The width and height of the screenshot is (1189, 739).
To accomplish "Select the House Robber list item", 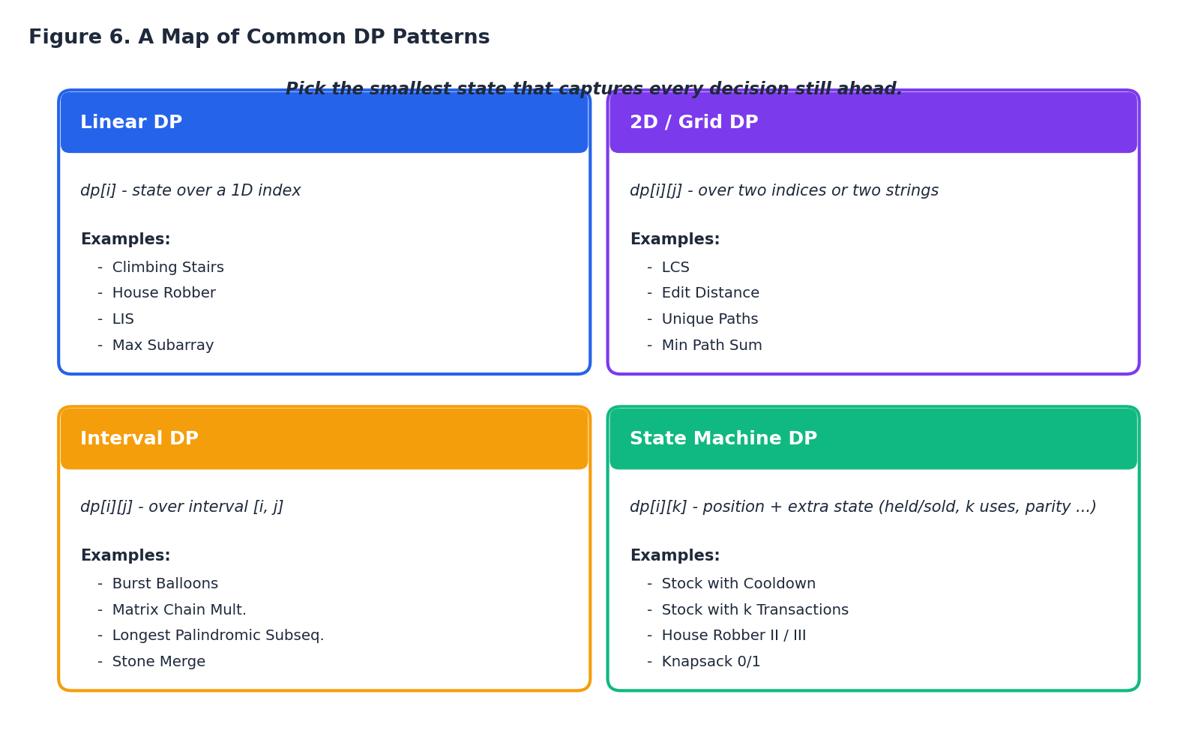I will (163, 293).
